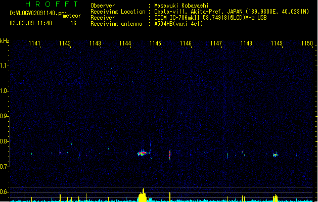
Task: Click the 0.7 frequency axis label
Action: pos(4,167)
